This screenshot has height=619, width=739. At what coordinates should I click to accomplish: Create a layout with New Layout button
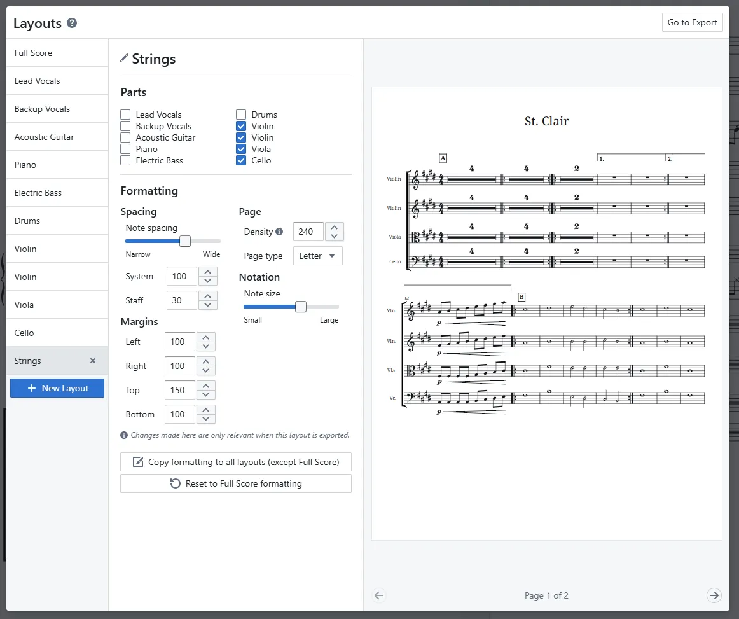pos(57,388)
